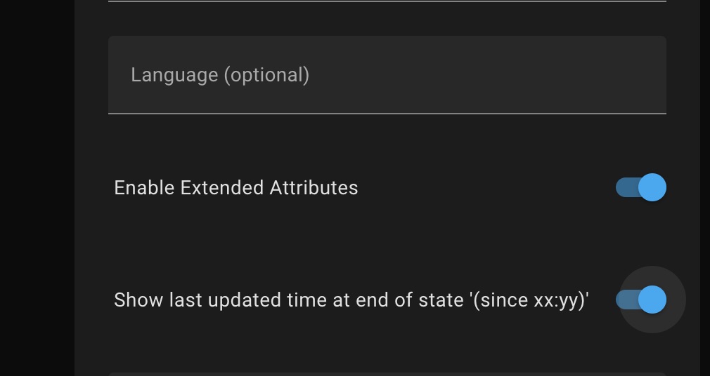710x376 pixels.
Task: Click the Language (optional) input field
Action: (x=387, y=75)
